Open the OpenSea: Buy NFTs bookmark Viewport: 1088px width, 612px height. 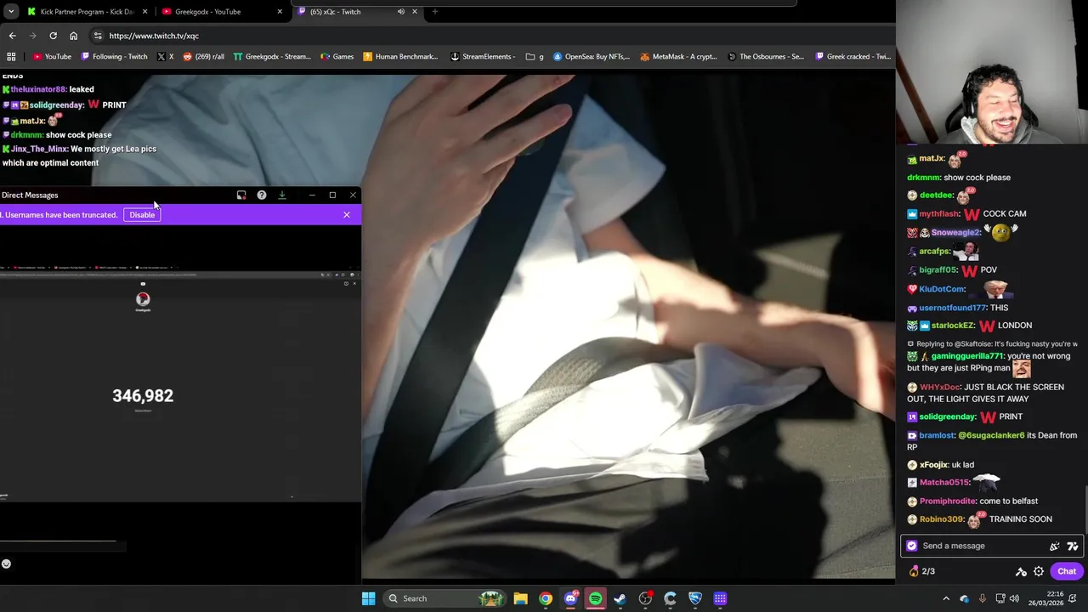pos(592,57)
